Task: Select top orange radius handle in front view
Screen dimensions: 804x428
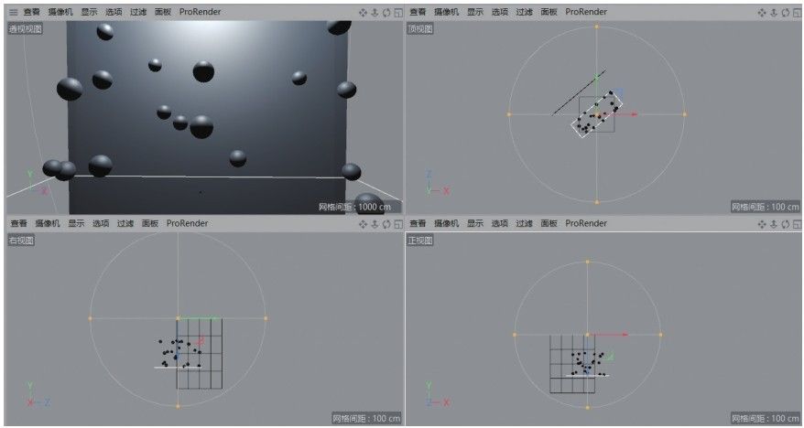Action: [588, 262]
